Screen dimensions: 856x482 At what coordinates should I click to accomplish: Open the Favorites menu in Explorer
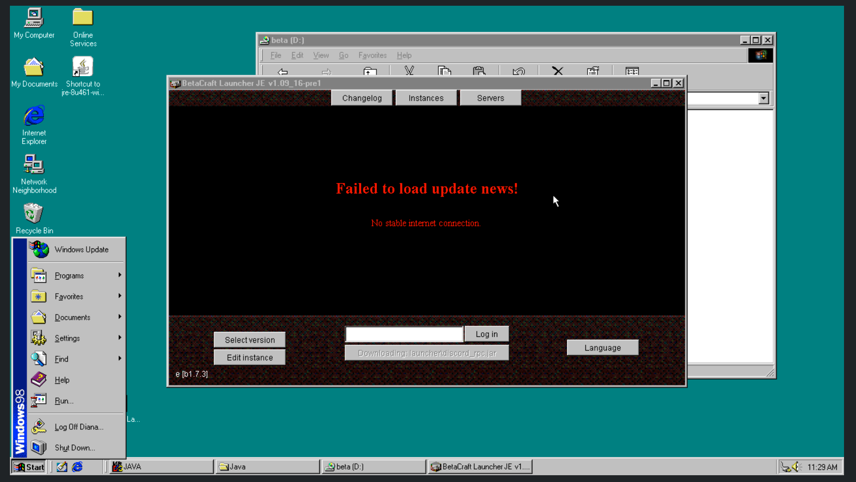[x=372, y=55]
